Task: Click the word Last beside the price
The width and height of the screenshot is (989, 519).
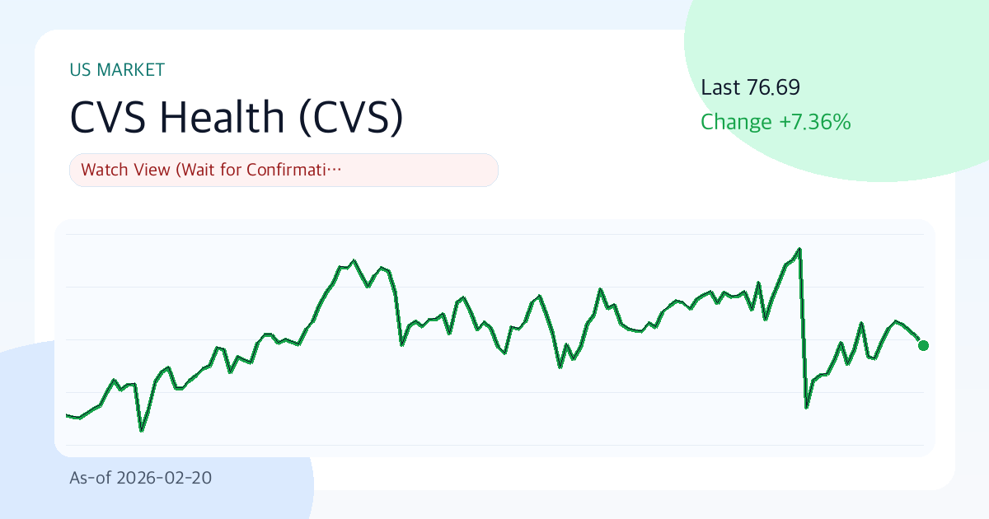Action: pos(720,87)
